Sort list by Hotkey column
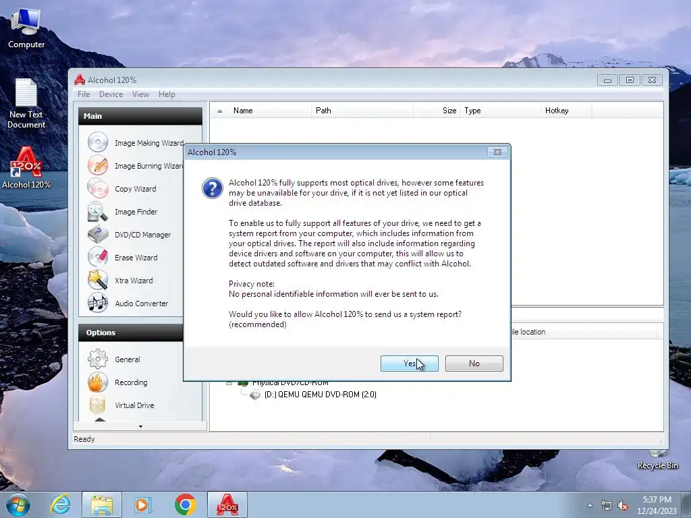The image size is (691, 518). [566, 111]
